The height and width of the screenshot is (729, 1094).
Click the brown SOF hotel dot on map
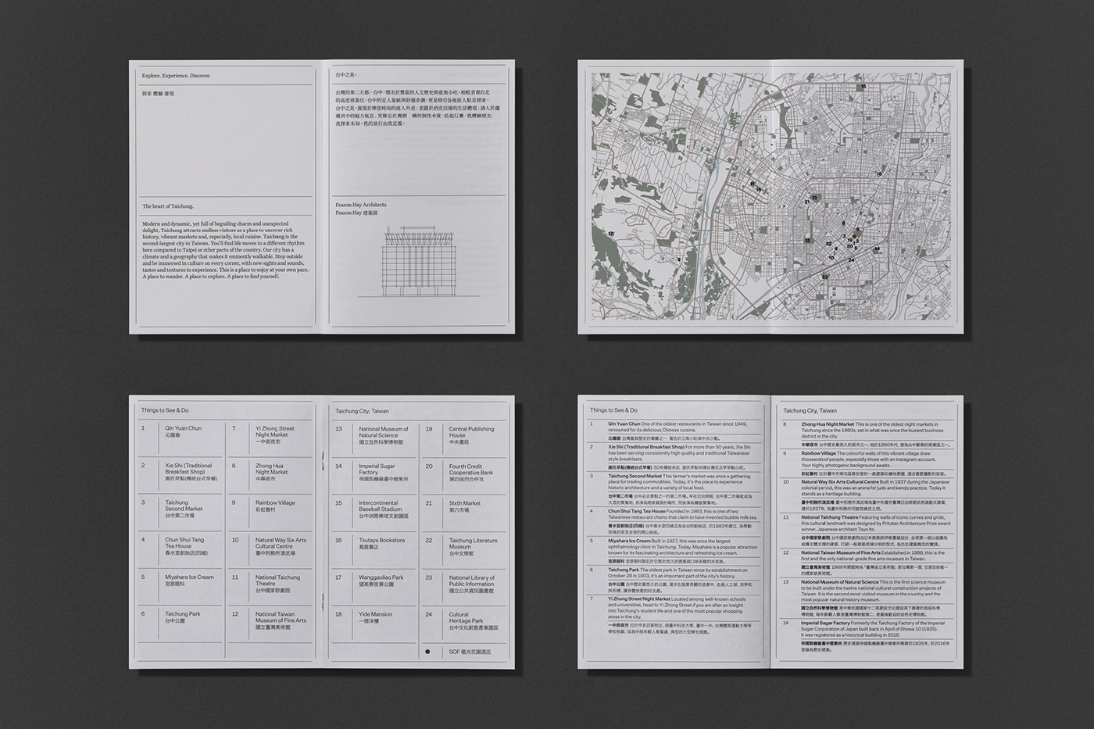[x=855, y=235]
